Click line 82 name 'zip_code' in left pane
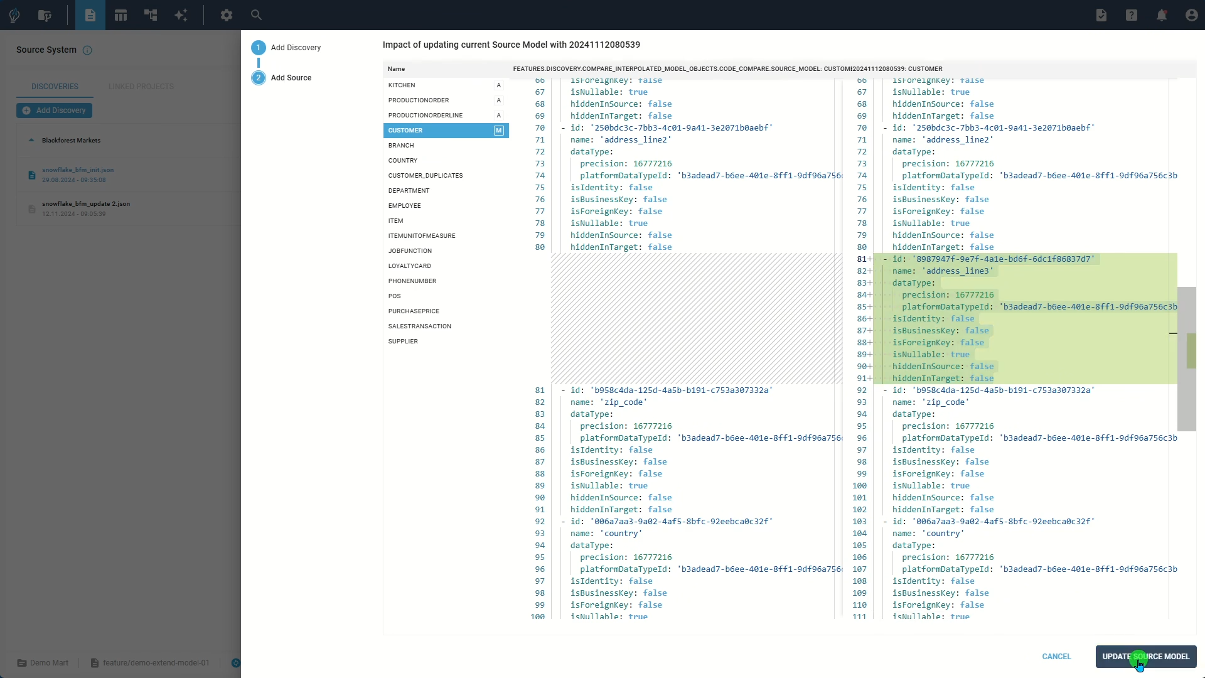 (609, 402)
